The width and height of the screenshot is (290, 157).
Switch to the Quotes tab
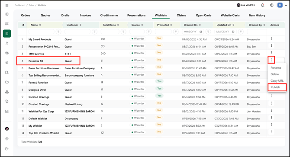pyautogui.click(x=45, y=15)
